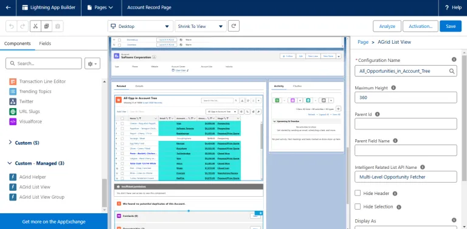Click the Hide Header info icon
Screen dimensions: 467x229
coord(395,194)
